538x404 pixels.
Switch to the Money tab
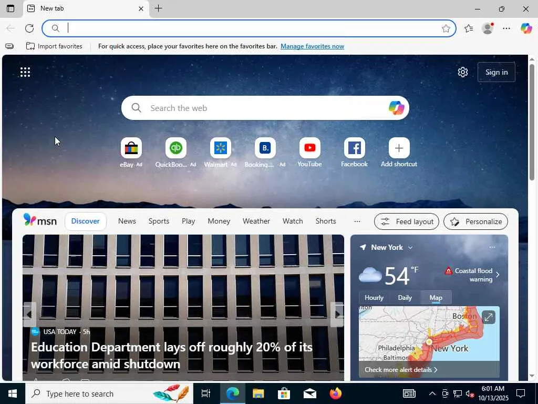pos(219,221)
